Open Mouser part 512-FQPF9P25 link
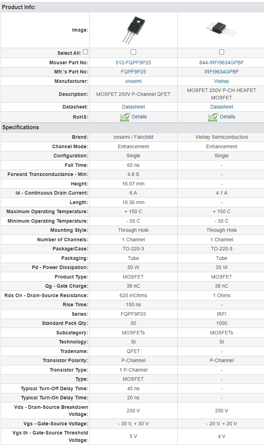Screen dimensions: 264x445 click(x=133, y=63)
